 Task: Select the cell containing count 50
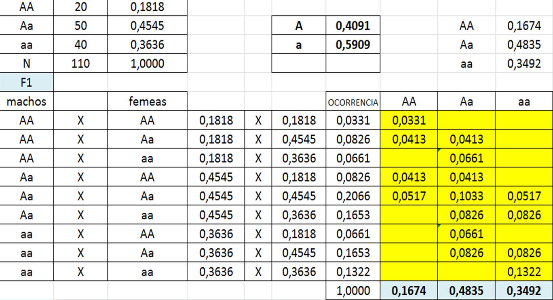(80, 26)
